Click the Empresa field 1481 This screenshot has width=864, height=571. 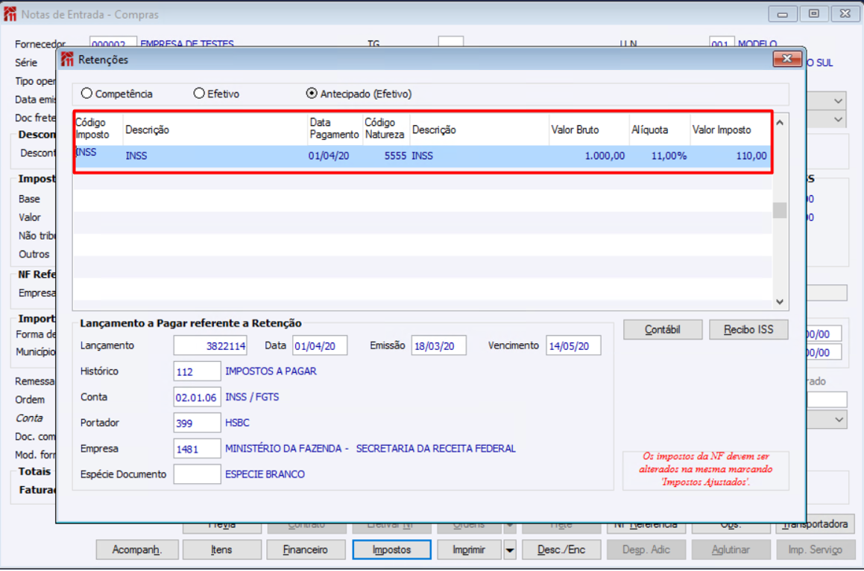tap(197, 449)
